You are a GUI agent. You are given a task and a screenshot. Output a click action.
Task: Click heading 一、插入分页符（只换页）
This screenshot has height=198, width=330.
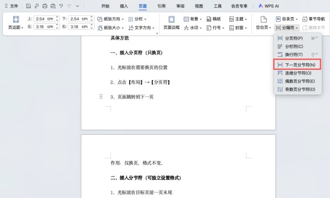tap(136, 53)
